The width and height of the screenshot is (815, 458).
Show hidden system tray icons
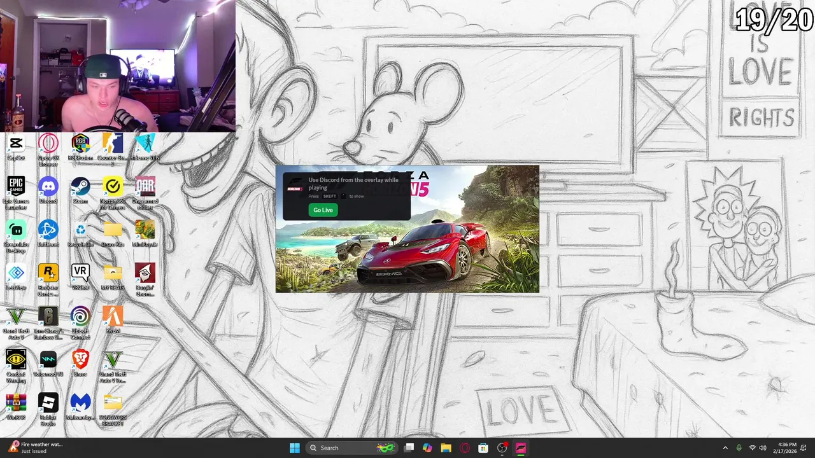click(x=725, y=448)
